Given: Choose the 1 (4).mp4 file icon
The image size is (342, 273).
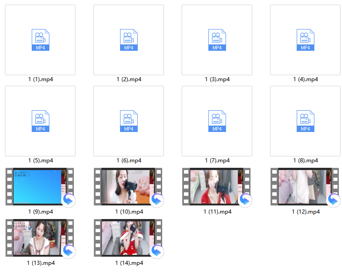Looking at the screenshot, I should [x=305, y=40].
